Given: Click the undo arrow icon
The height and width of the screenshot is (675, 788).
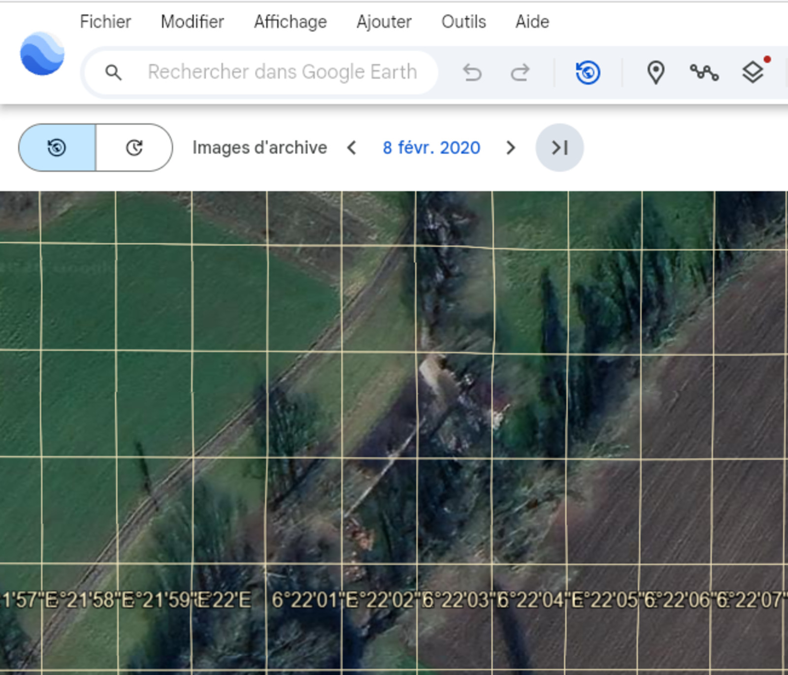Looking at the screenshot, I should 472,72.
